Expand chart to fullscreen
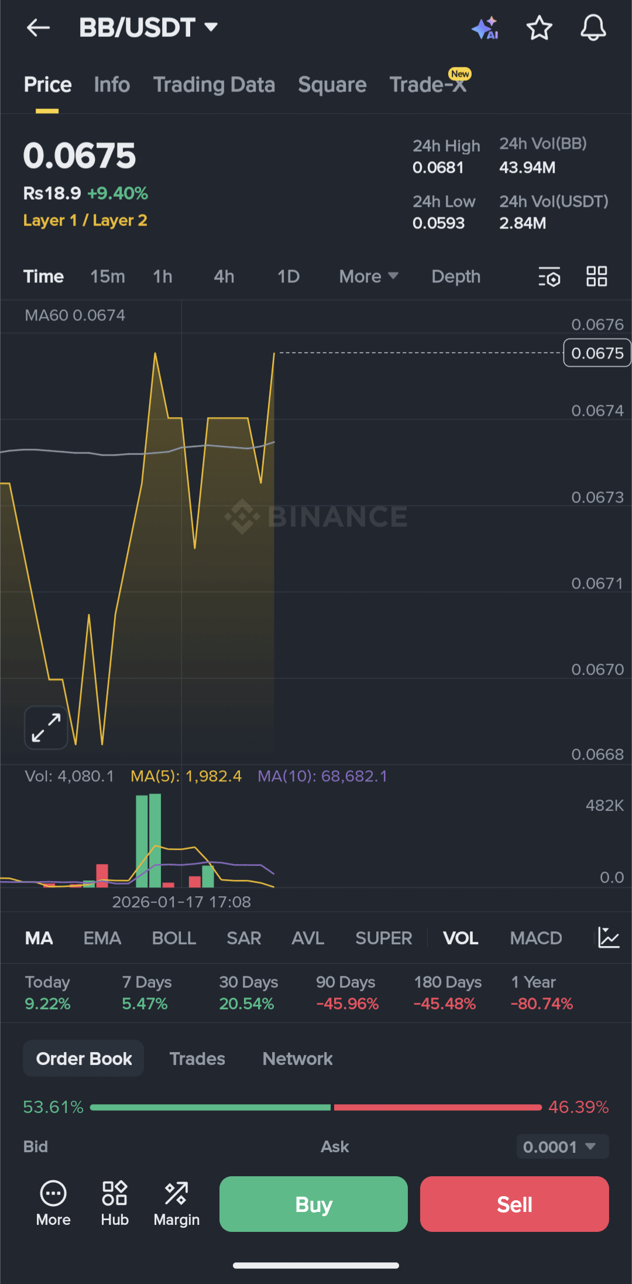The image size is (632, 1284). (x=46, y=728)
